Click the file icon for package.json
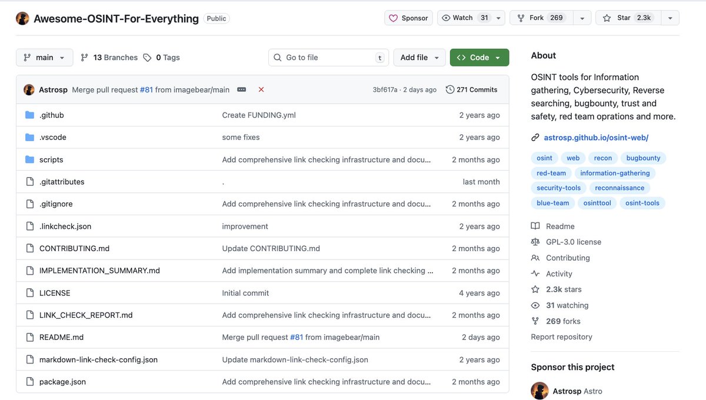The image size is (706, 400). pyautogui.click(x=30, y=382)
